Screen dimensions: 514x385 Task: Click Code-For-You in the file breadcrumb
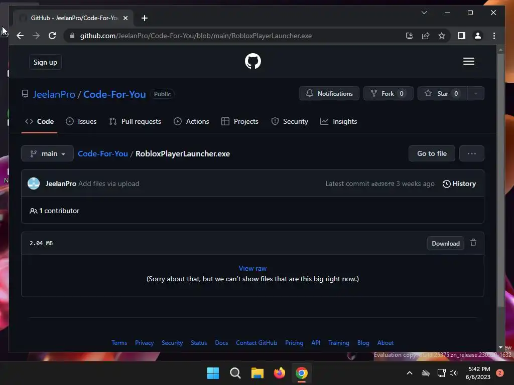pyautogui.click(x=102, y=153)
